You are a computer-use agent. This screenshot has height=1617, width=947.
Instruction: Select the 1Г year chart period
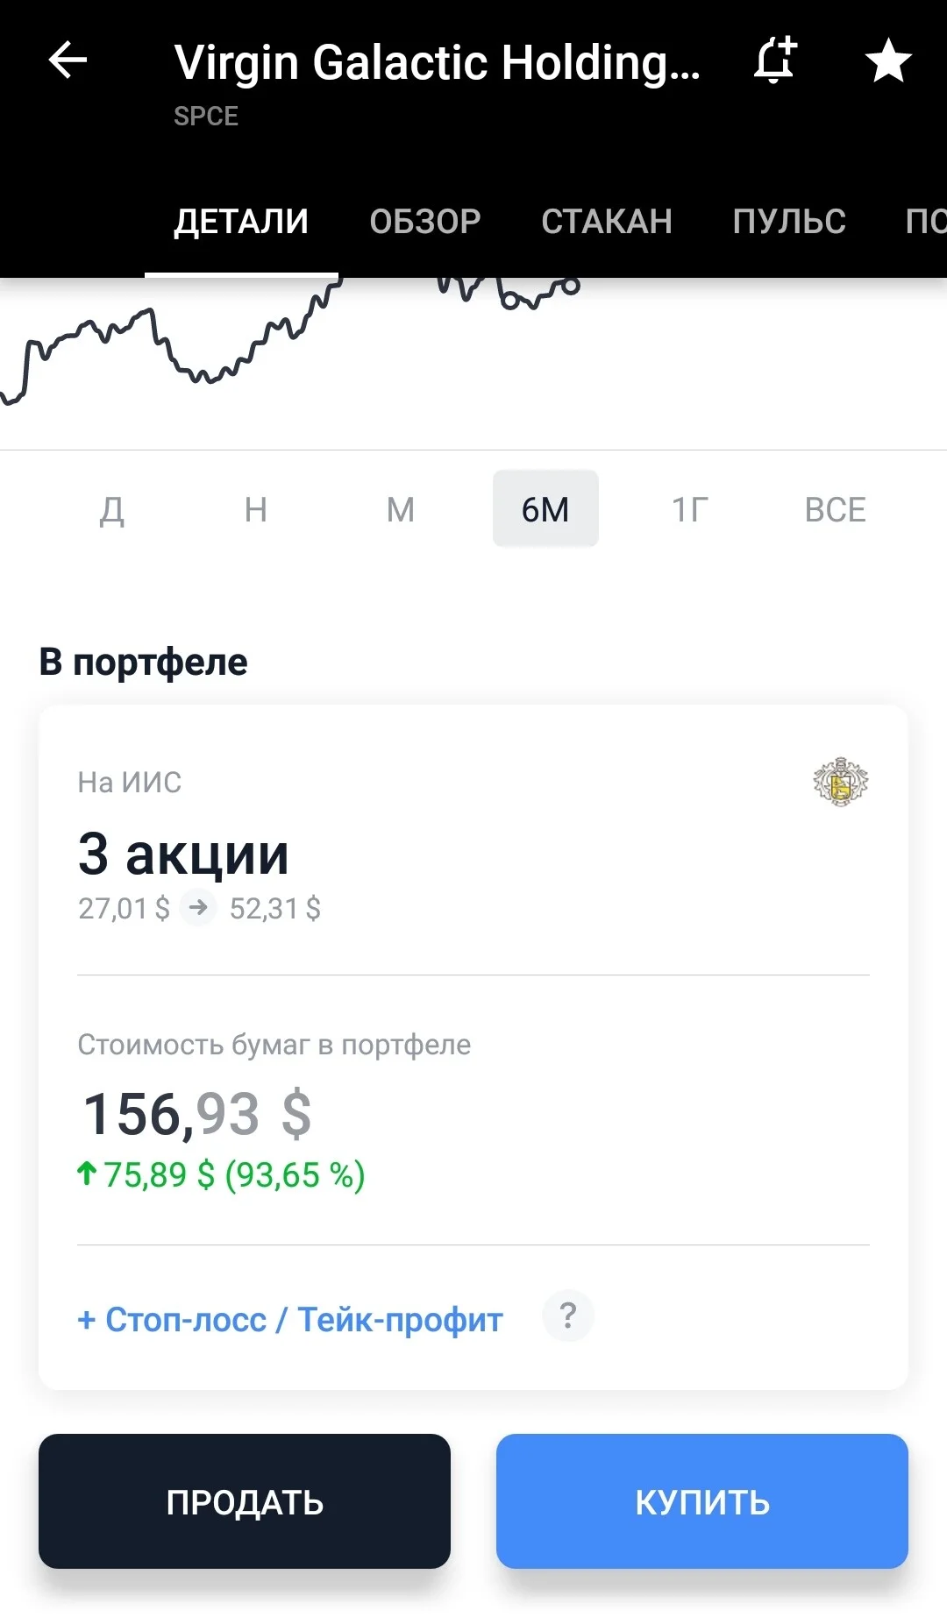[x=690, y=509]
